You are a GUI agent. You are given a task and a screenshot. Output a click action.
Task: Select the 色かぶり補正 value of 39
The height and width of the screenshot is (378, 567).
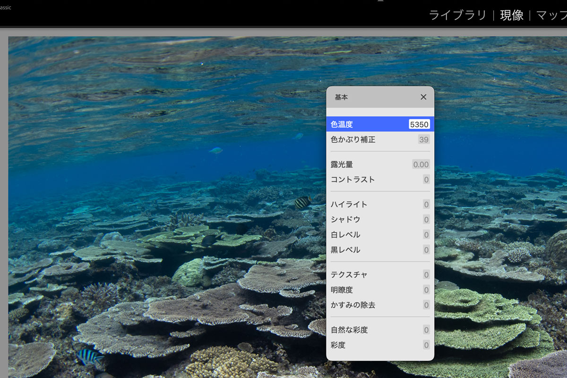[423, 140]
